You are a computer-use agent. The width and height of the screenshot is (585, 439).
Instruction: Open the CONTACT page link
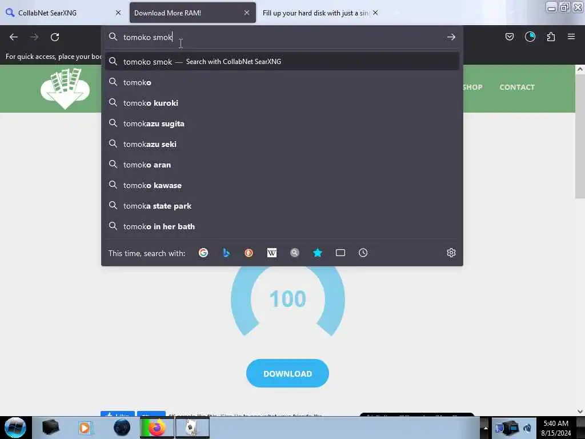pos(516,87)
